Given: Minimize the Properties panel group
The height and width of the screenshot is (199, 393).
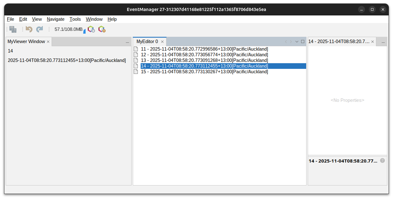Looking at the screenshot, I should coord(383,42).
